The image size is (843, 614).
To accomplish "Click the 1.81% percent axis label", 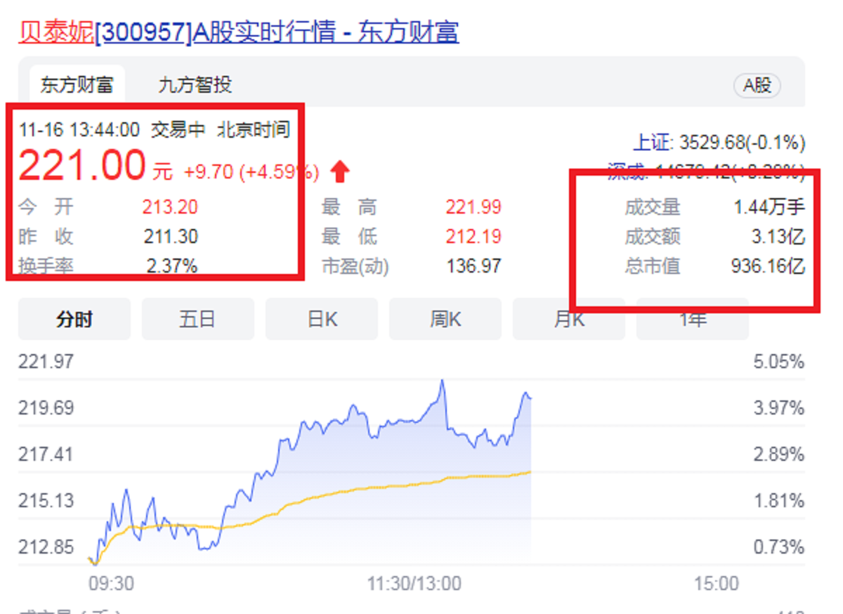I will 779,501.
